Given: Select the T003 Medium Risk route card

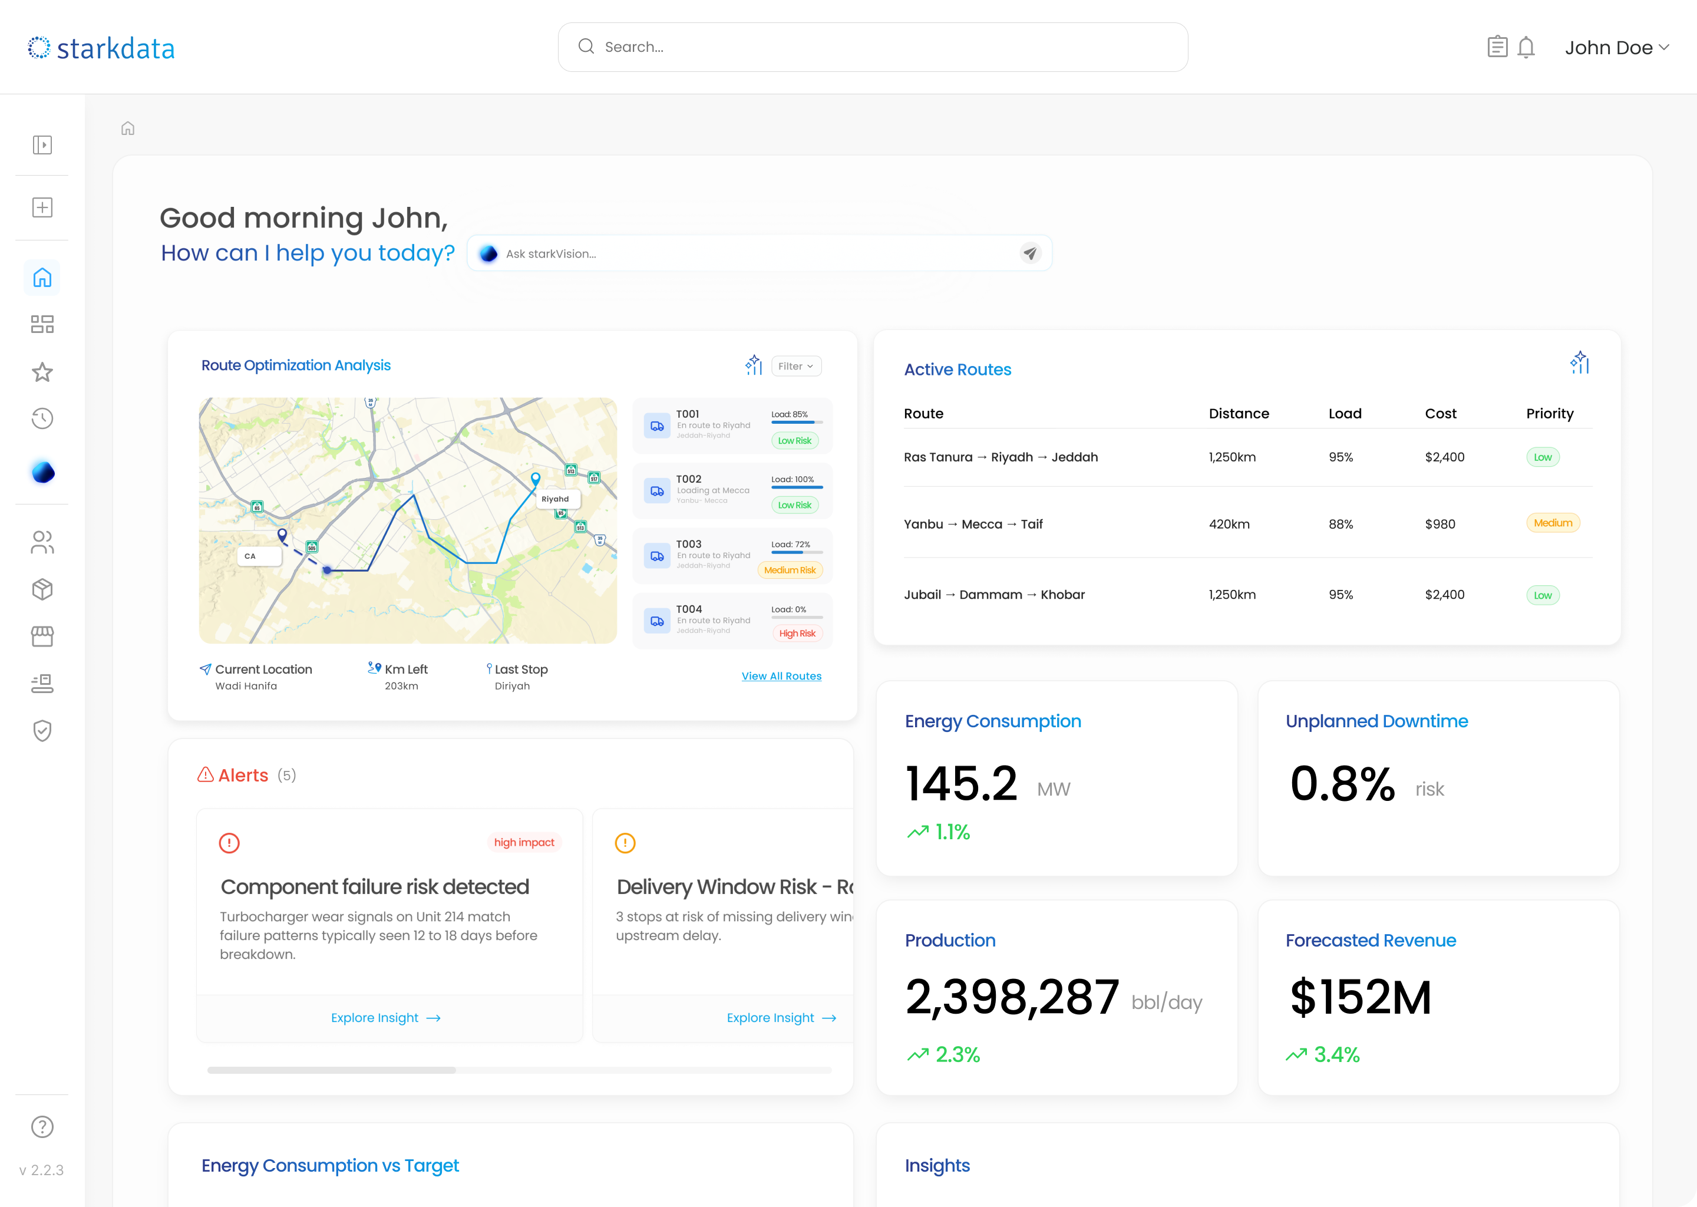Looking at the screenshot, I should [x=732, y=556].
